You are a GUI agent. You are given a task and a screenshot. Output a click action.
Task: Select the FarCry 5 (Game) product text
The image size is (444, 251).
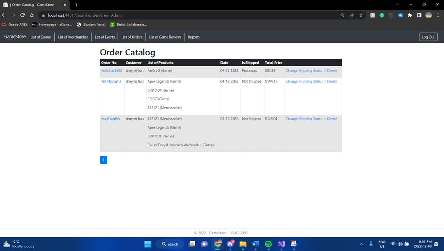(x=160, y=70)
